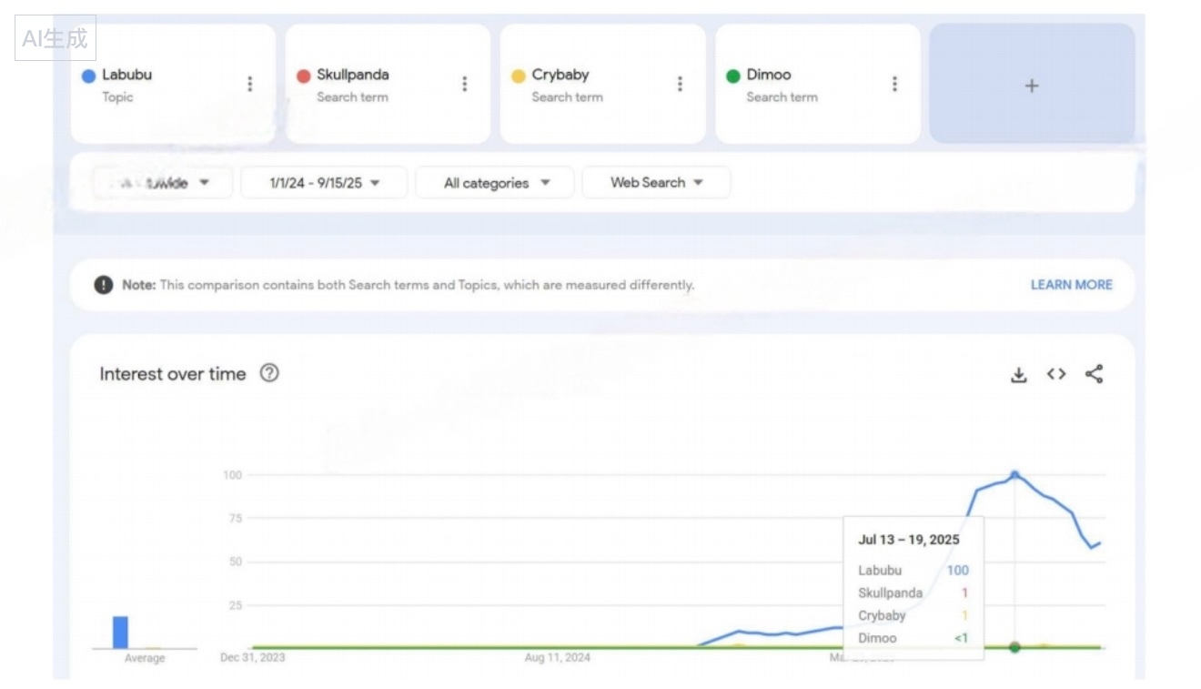Expand the Worldwide region dropdown
1201x689 pixels.
pyautogui.click(x=162, y=183)
